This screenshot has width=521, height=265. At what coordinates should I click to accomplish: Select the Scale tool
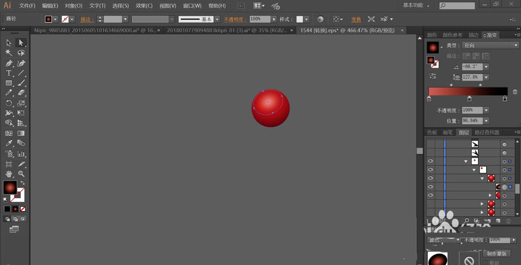pos(21,103)
